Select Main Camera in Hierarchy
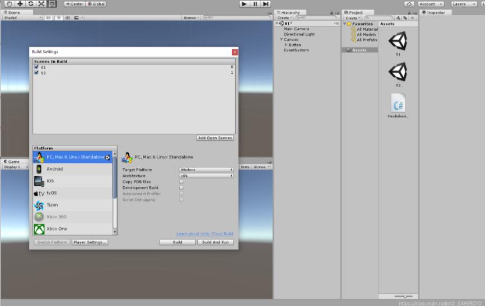 click(x=296, y=29)
